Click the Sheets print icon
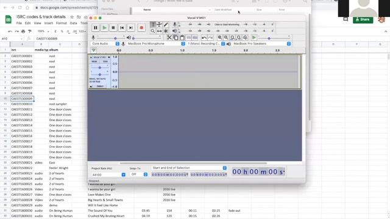 (x=23, y=31)
